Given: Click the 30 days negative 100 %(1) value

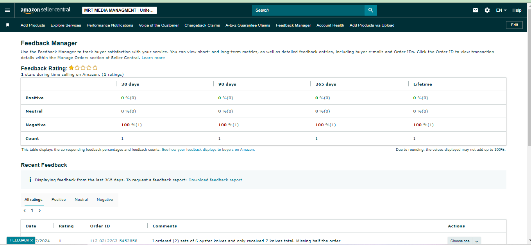Looking at the screenshot, I should click(131, 125).
